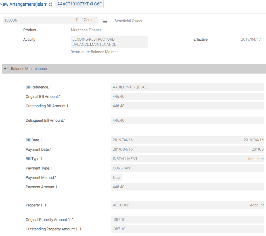
Task: Focus the Outstanding Bill Amount.1 field
Action: click(x=187, y=106)
